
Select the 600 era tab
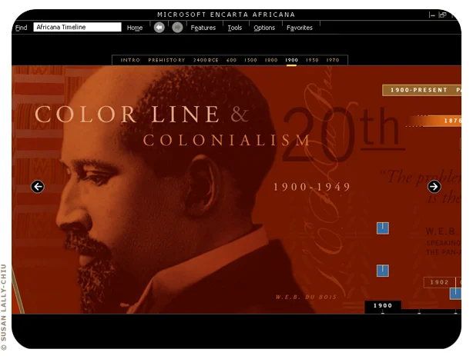[231, 60]
